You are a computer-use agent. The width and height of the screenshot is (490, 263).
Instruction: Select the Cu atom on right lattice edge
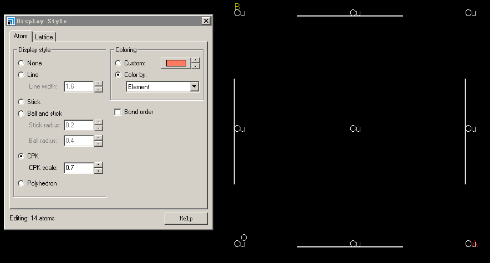click(x=471, y=128)
